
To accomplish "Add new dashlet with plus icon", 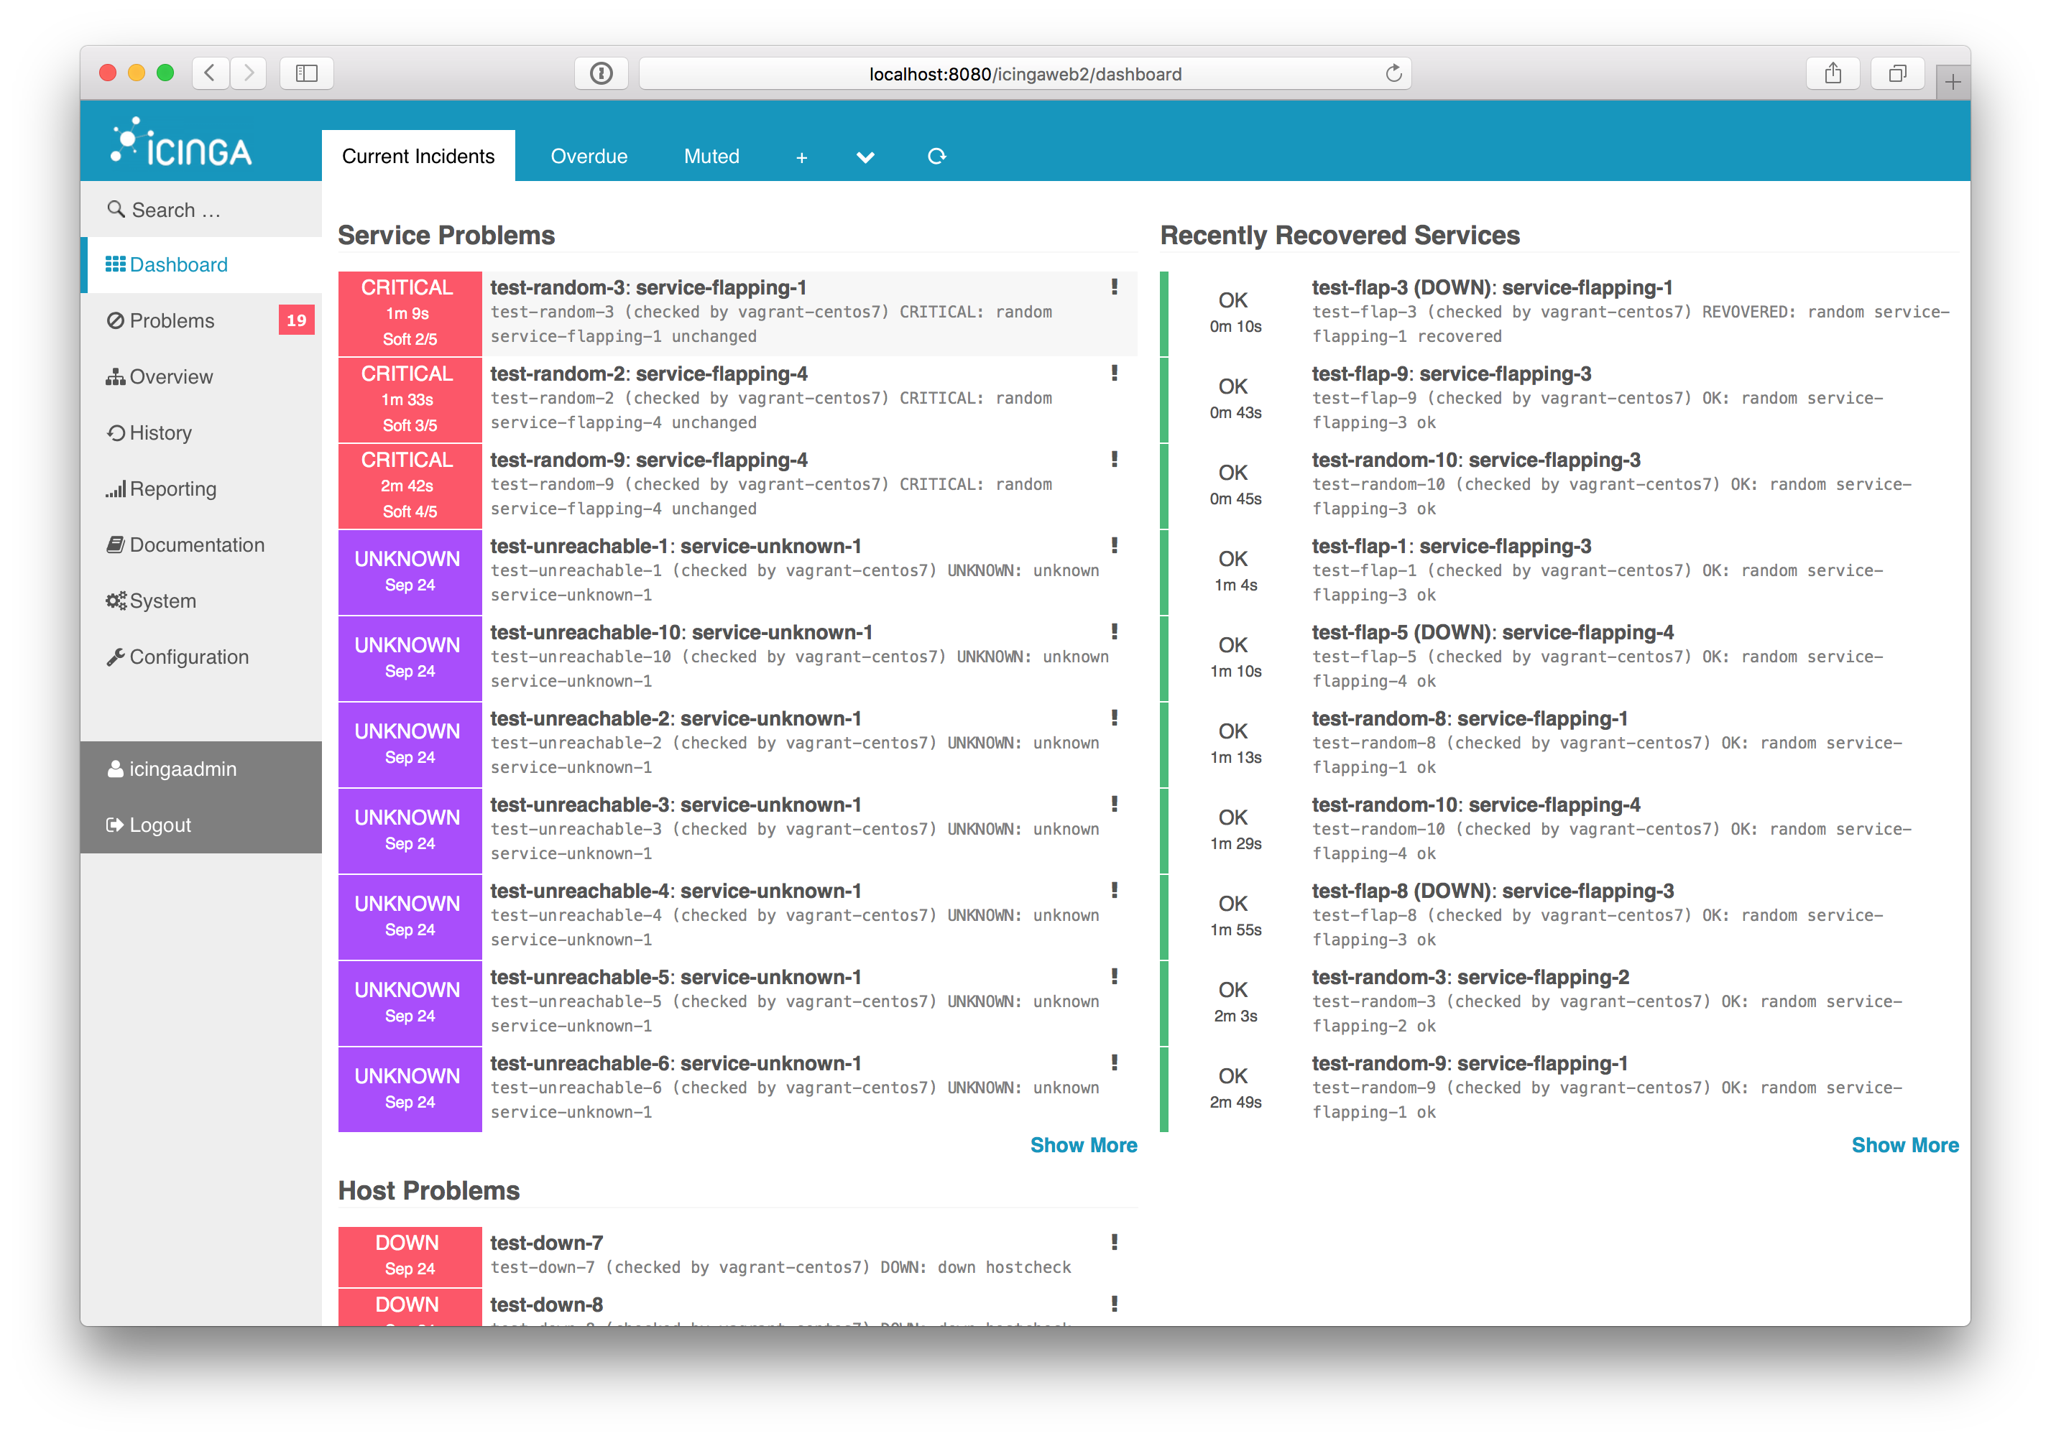I will pos(801,157).
